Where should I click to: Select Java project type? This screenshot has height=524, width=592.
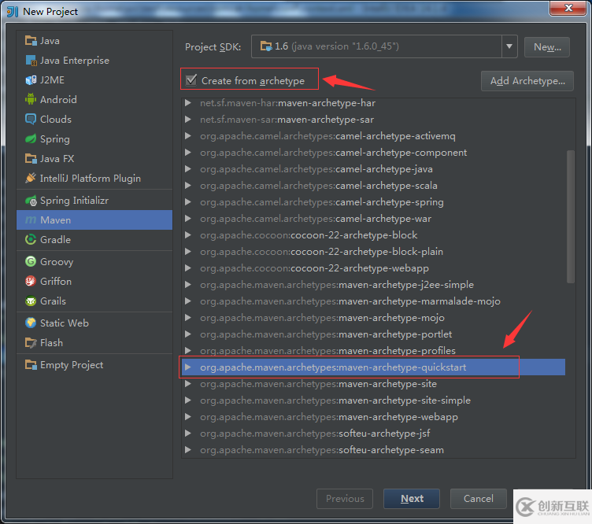click(x=94, y=40)
